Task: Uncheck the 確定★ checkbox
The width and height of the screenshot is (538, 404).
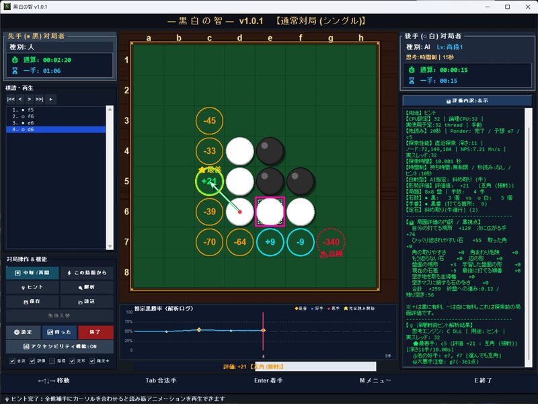Action: click(x=92, y=361)
